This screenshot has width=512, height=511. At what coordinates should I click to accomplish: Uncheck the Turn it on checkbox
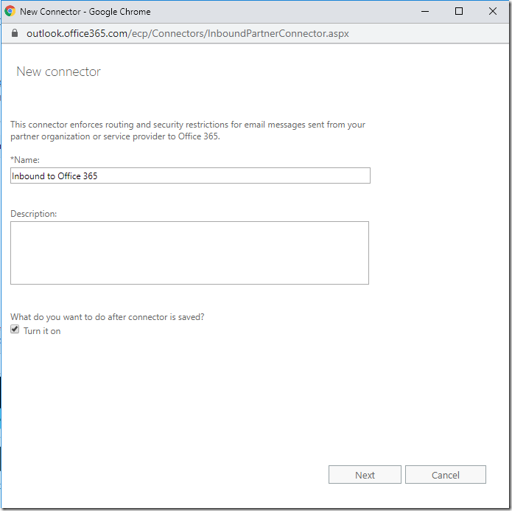click(15, 329)
